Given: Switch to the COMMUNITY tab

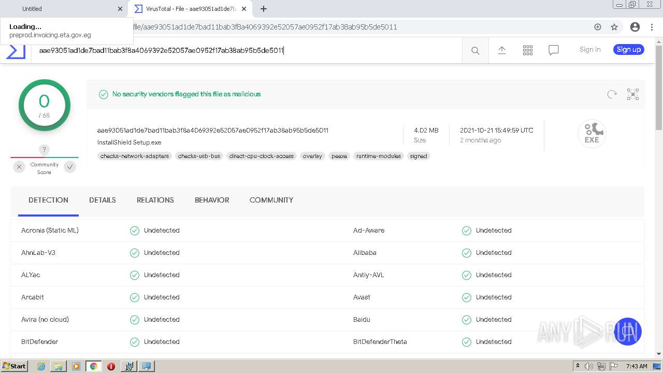Looking at the screenshot, I should 271,200.
